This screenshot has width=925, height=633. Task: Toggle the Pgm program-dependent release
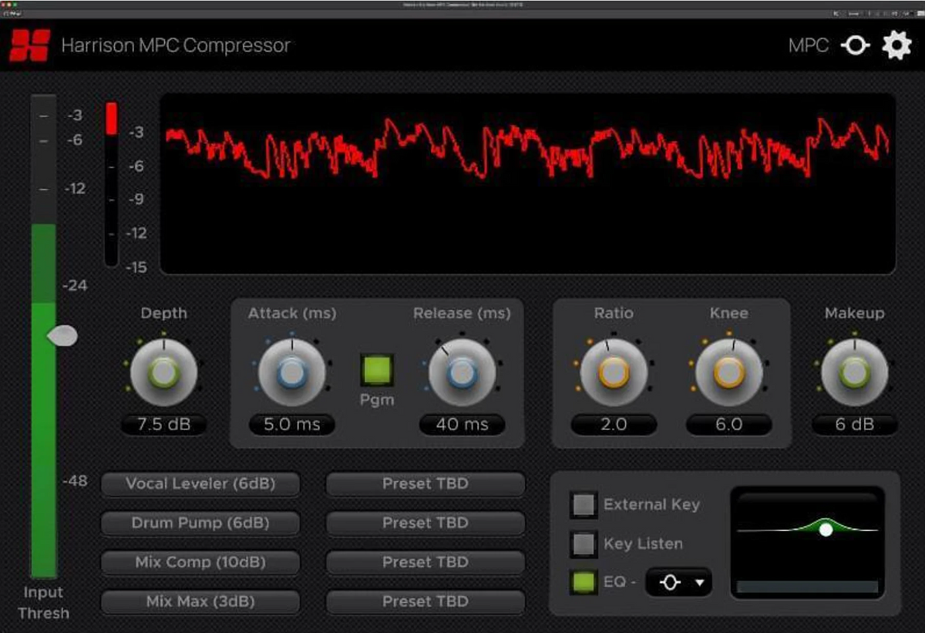pos(376,369)
